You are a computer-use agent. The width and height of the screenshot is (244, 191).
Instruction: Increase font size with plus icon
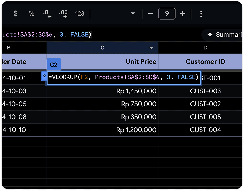182,14
